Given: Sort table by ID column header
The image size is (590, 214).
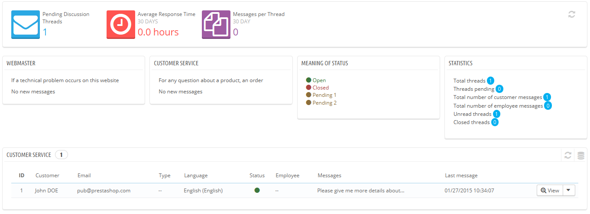Looking at the screenshot, I should (x=22, y=176).
